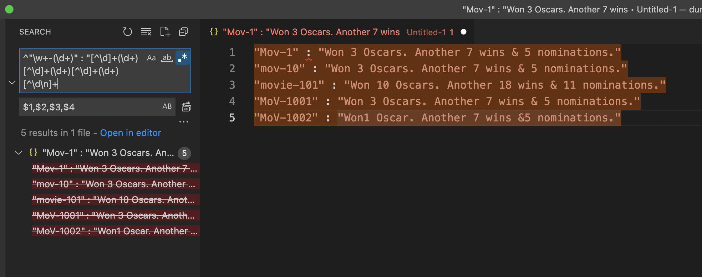The width and height of the screenshot is (702, 277).
Task: Open a new search editor
Action: [165, 32]
